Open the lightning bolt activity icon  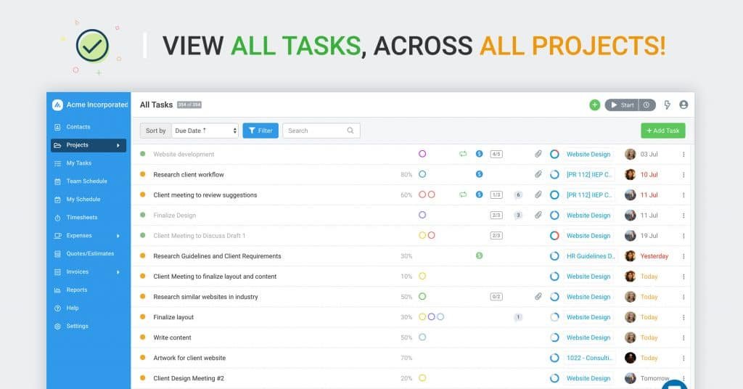point(668,105)
